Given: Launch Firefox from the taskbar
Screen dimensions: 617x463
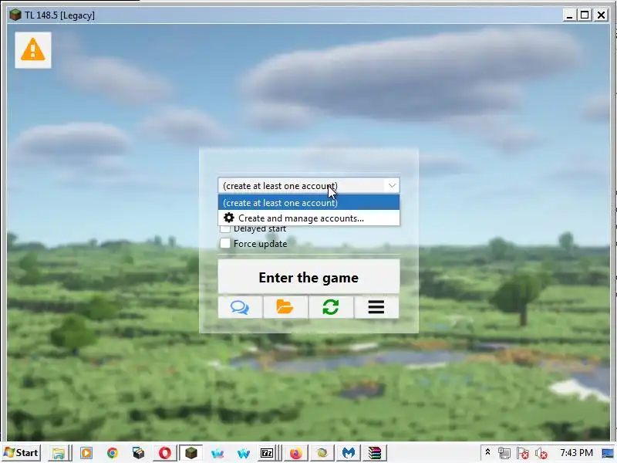Looking at the screenshot, I should pyautogui.click(x=296, y=453).
